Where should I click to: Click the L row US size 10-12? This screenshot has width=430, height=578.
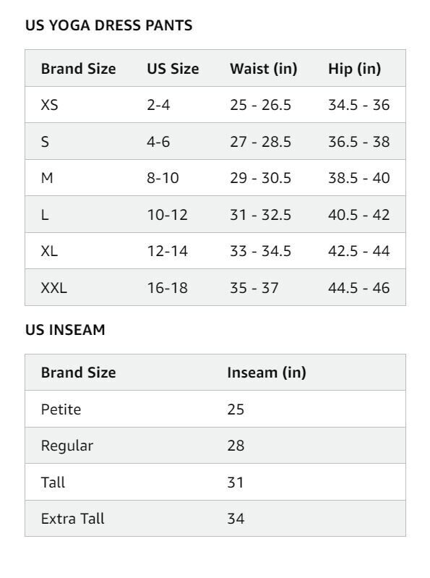tap(168, 215)
